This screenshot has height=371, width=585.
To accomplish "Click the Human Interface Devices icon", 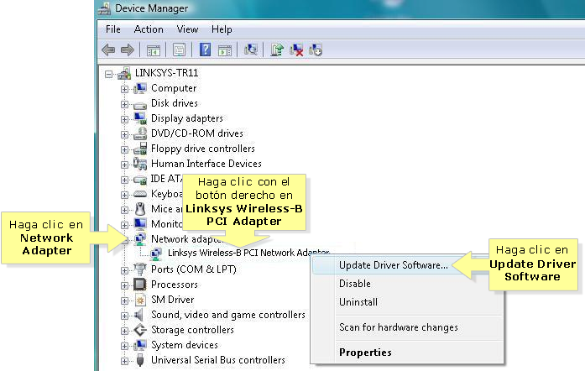I will click(x=140, y=164).
